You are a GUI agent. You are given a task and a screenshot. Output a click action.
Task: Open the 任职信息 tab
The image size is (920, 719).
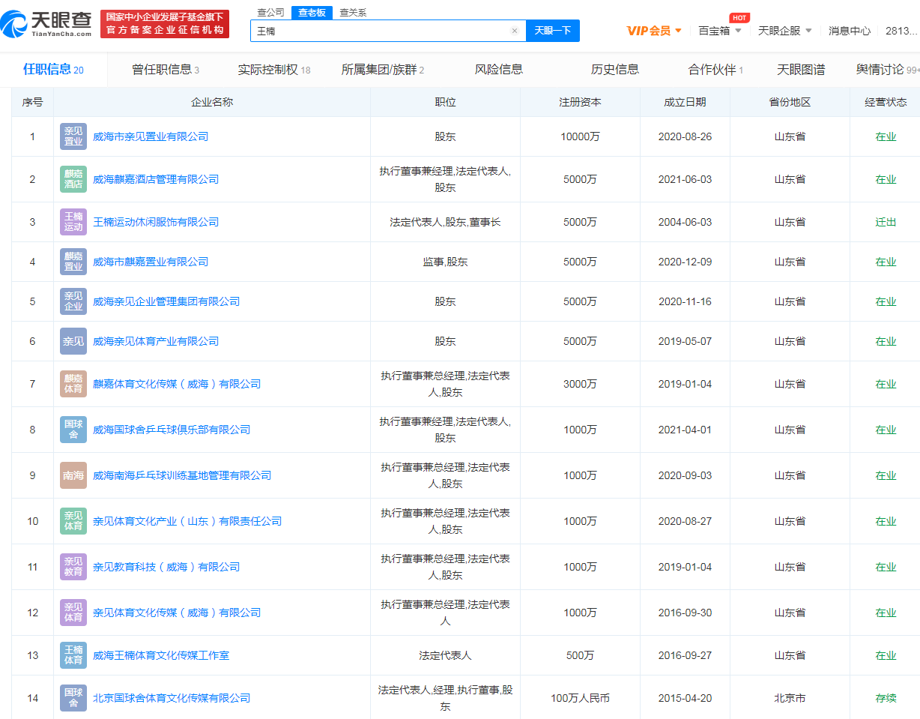(53, 70)
